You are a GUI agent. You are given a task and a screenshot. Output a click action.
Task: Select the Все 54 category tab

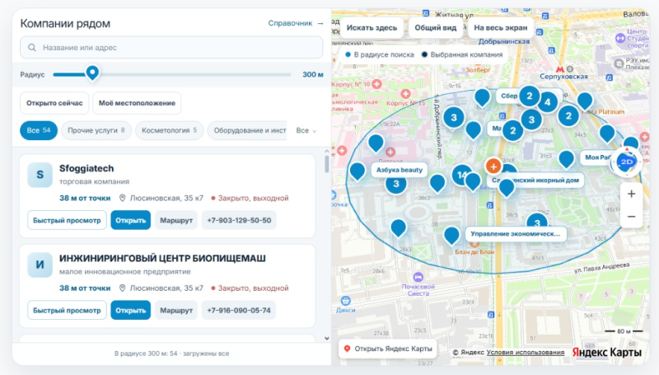[x=38, y=130]
